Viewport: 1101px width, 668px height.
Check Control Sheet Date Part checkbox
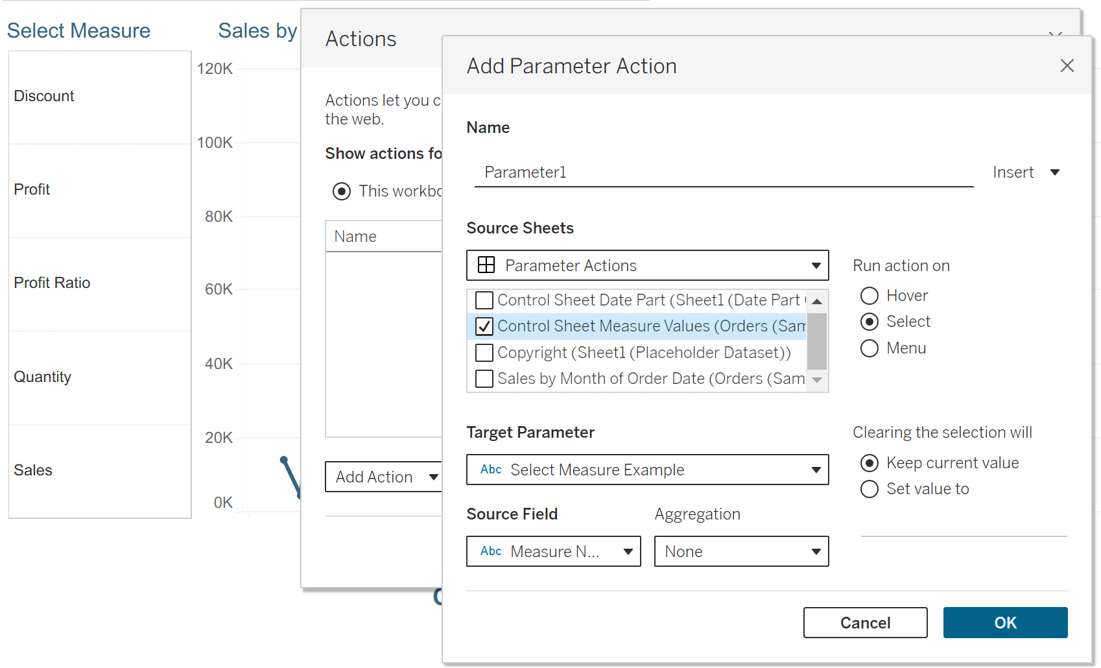pos(484,300)
